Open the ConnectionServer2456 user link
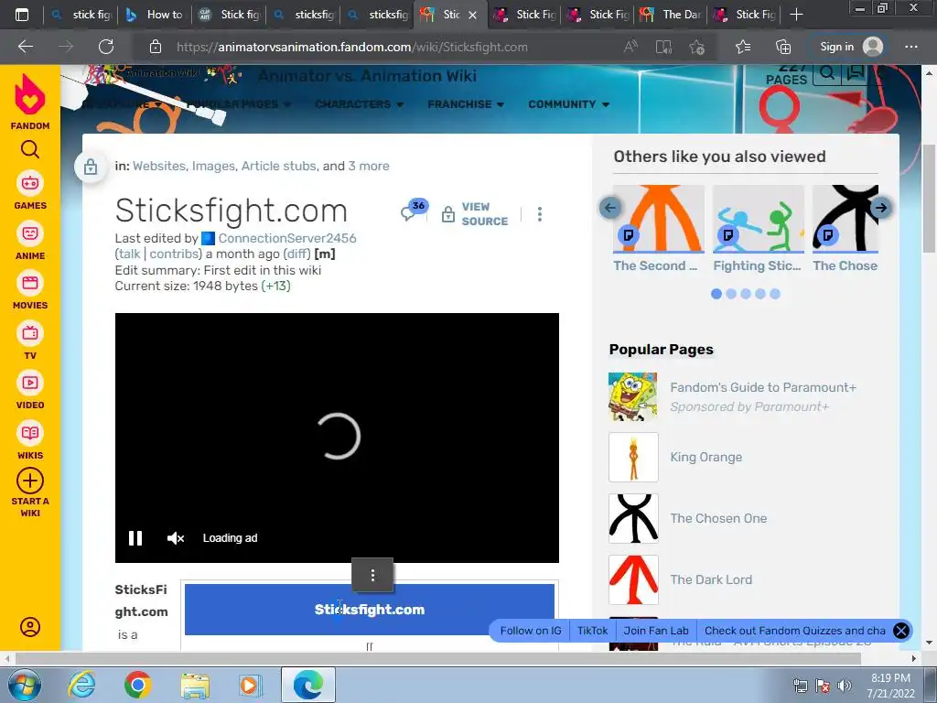The width and height of the screenshot is (937, 703). [x=286, y=238]
